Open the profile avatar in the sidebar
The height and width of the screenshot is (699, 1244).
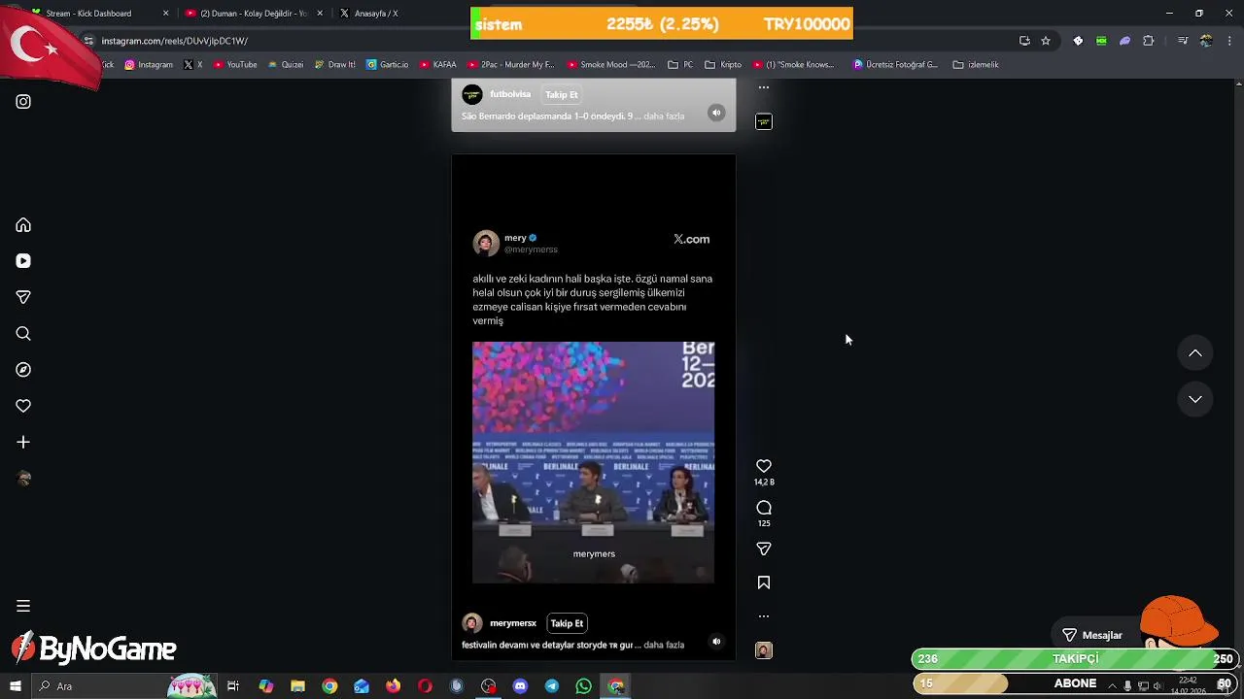pyautogui.click(x=23, y=478)
